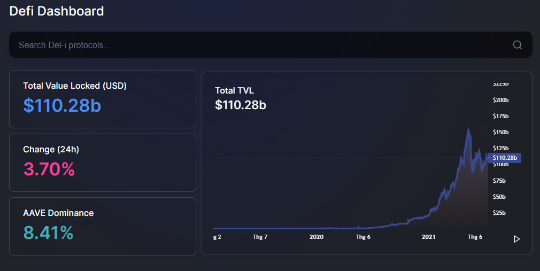Click the search magnifier icon
This screenshot has height=271, width=540.
(517, 45)
